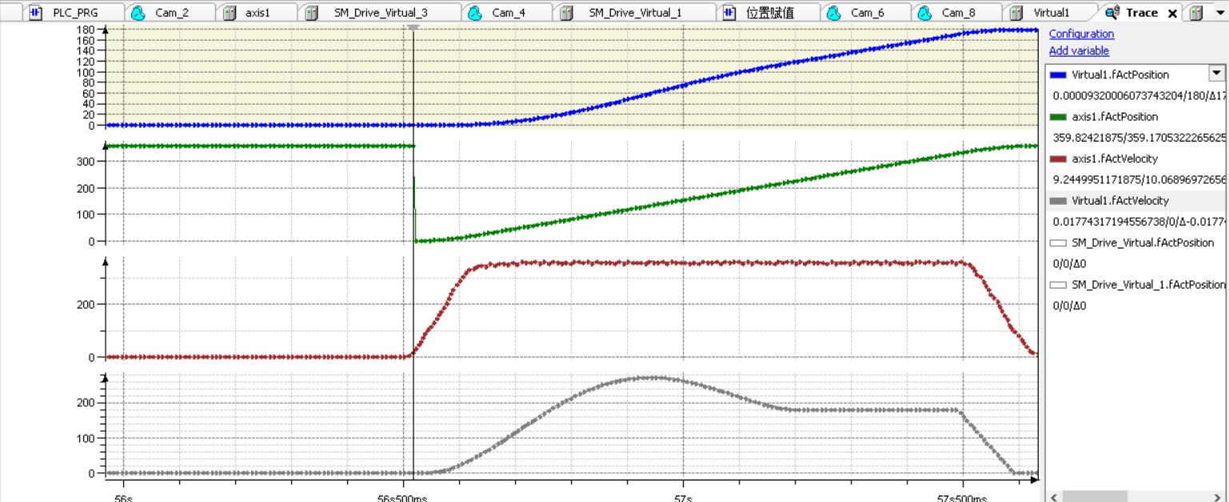Open the trace Configuration link
Screen dimensions: 1229x502
pos(1081,34)
